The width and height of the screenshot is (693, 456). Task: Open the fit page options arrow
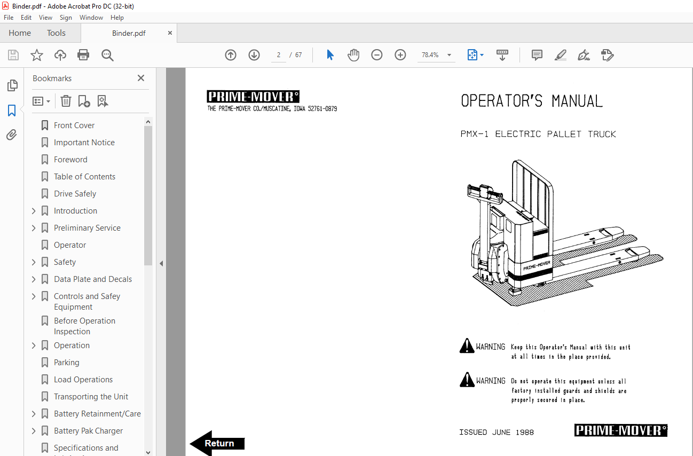point(482,55)
